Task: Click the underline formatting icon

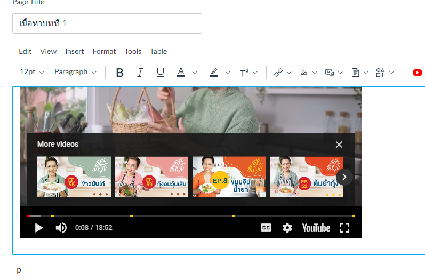Action: coord(161,73)
